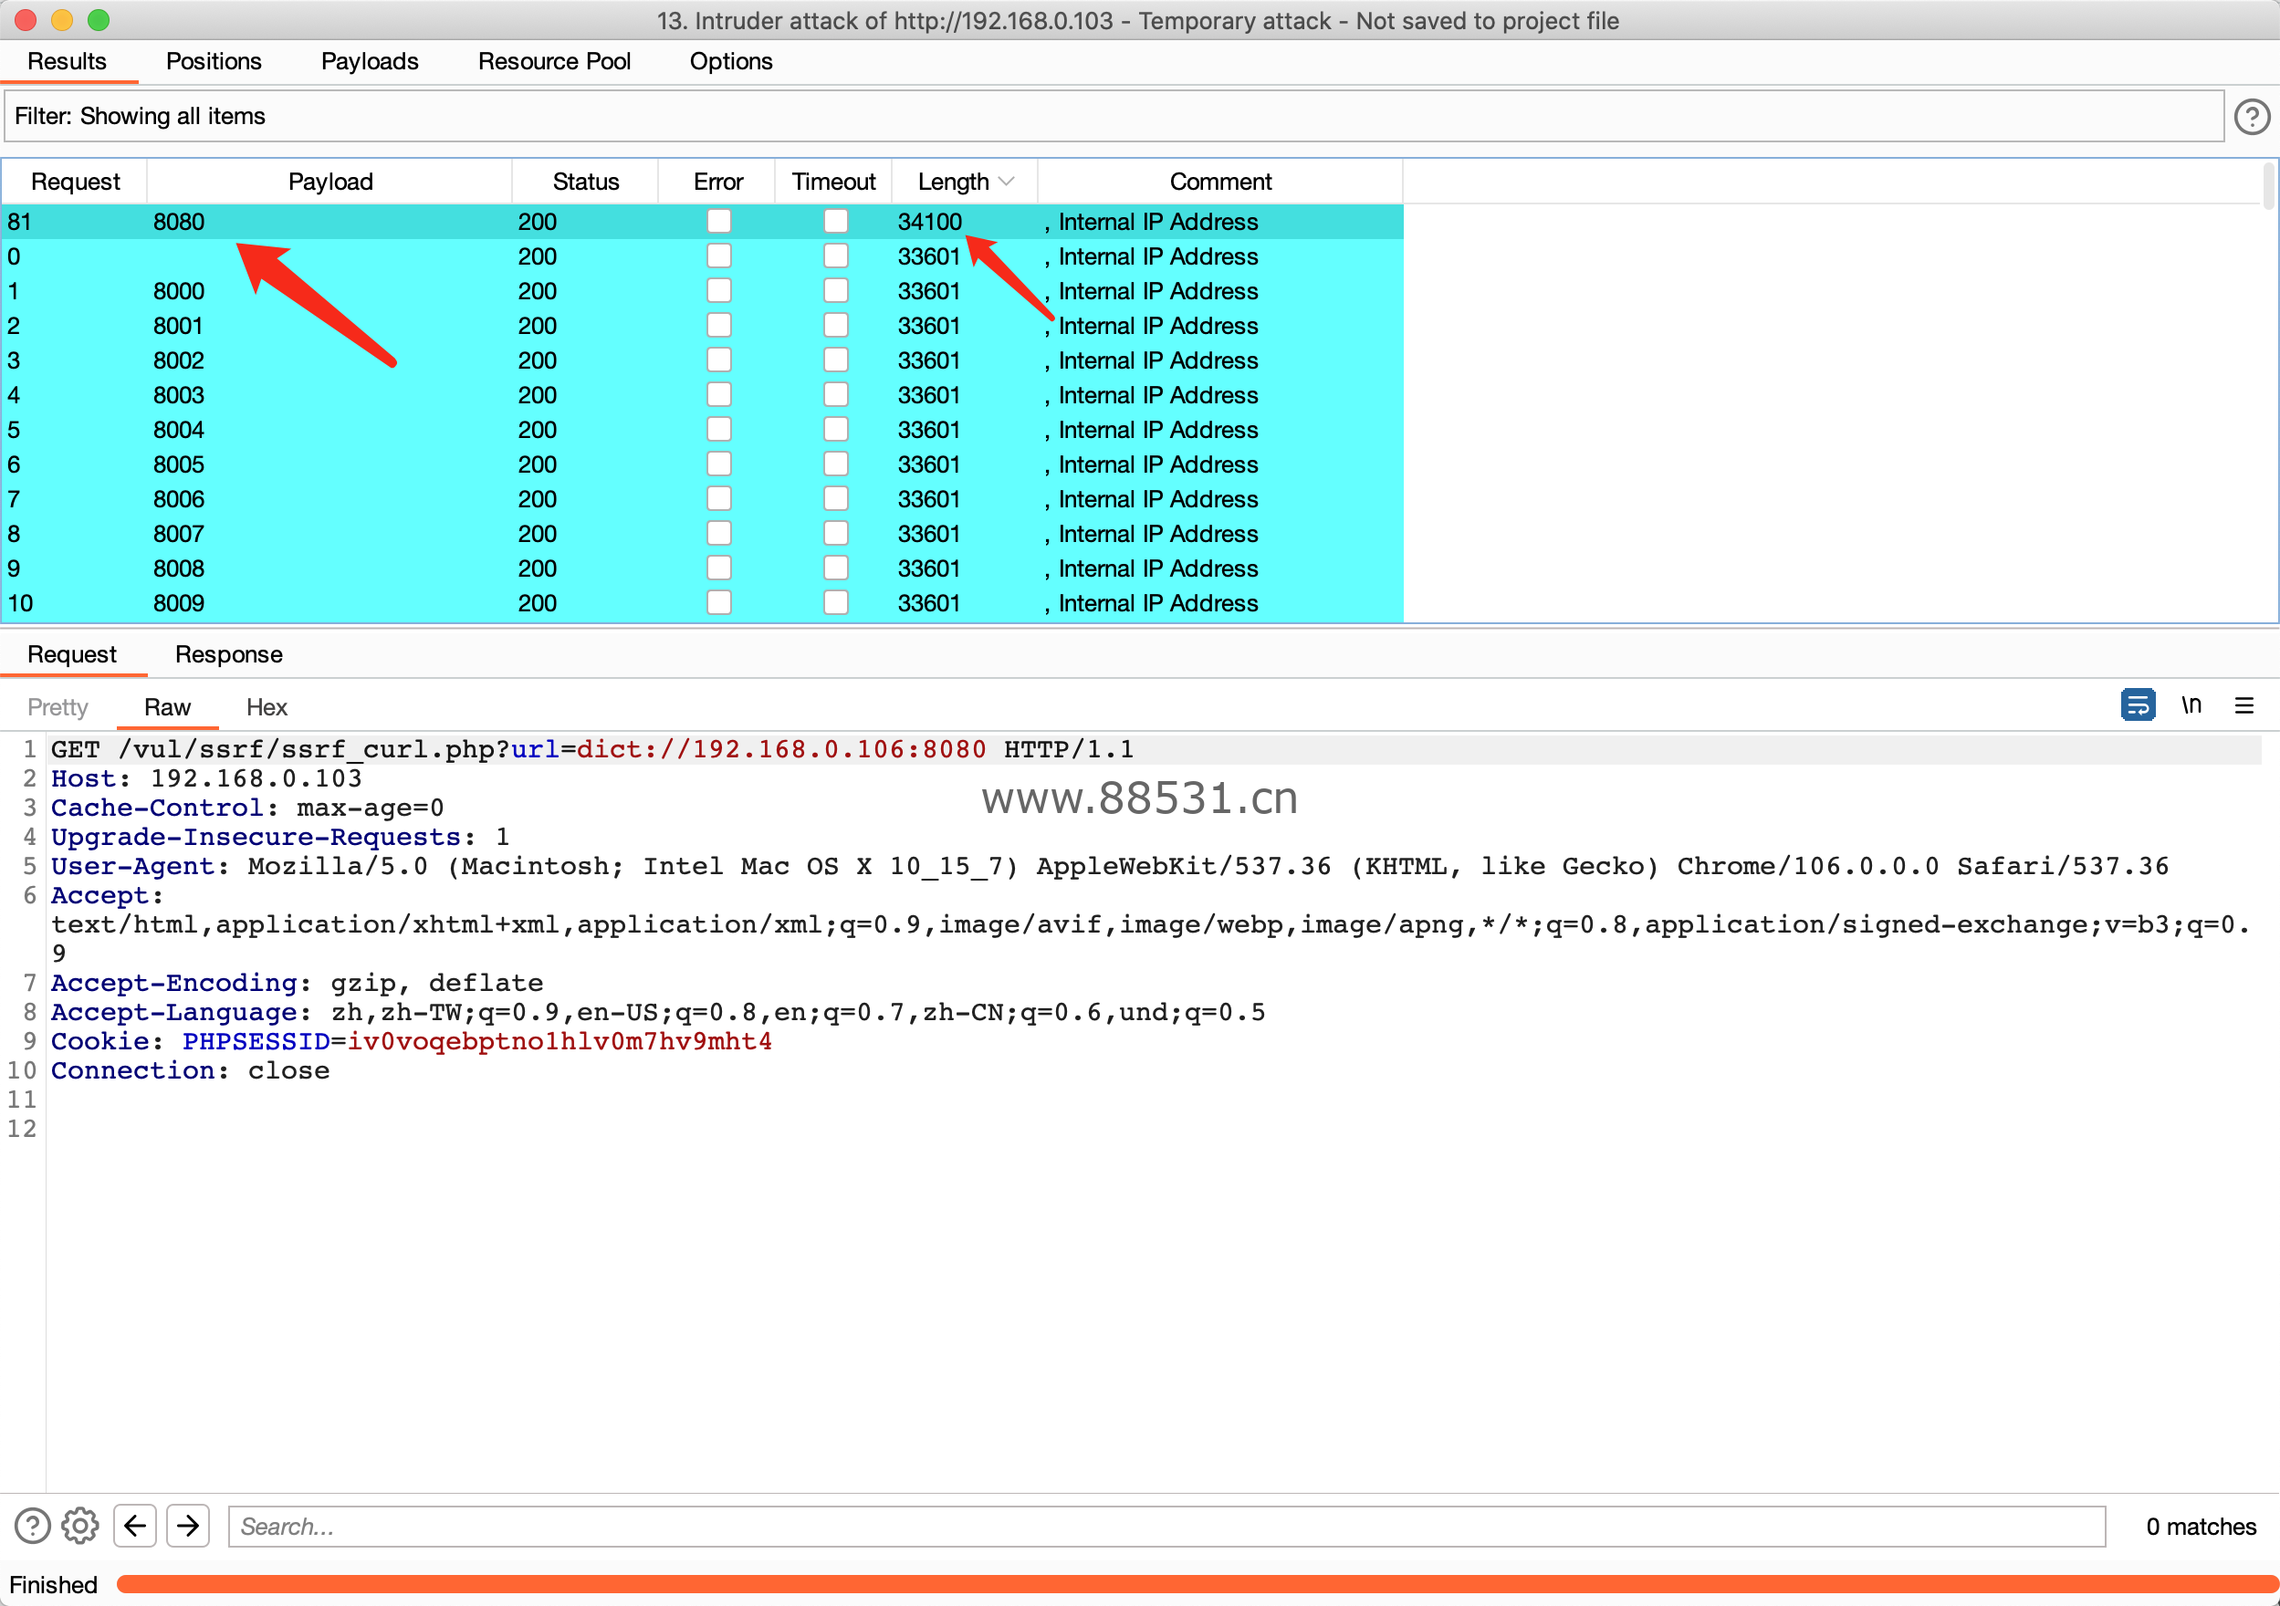The width and height of the screenshot is (2280, 1606).
Task: Open the message editor hamburger menu
Action: click(x=2243, y=704)
